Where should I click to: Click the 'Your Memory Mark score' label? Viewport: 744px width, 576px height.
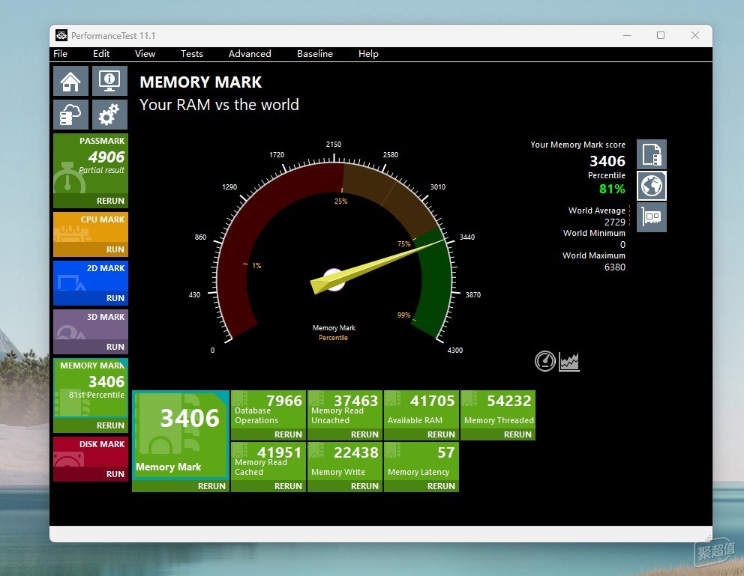click(x=578, y=145)
